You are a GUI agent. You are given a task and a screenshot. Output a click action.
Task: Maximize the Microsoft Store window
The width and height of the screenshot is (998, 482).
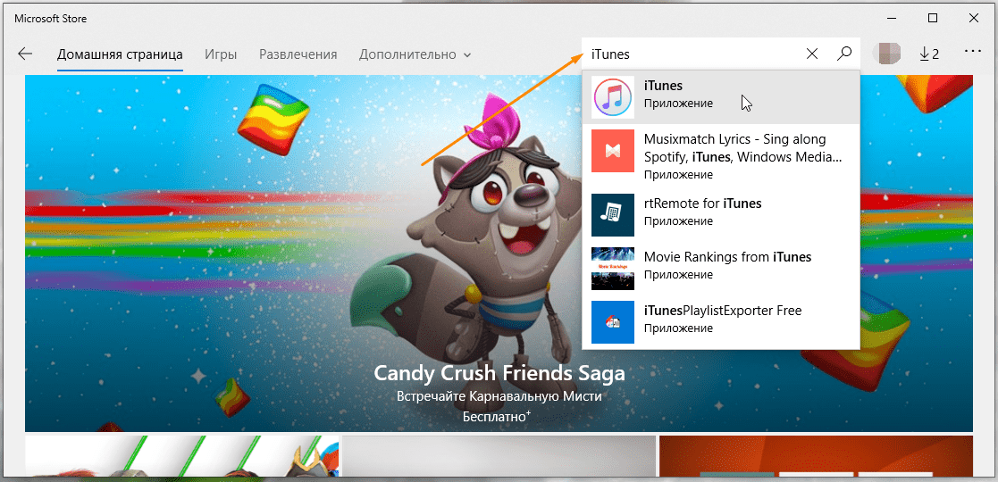click(x=933, y=19)
